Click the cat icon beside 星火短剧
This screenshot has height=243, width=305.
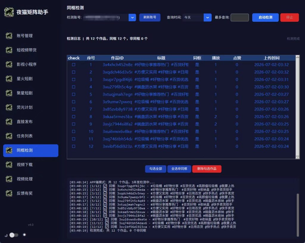tap(9, 79)
